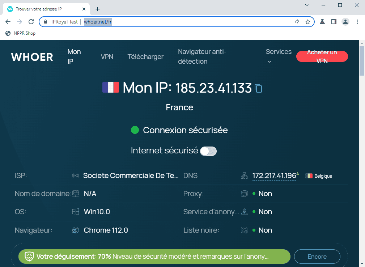
Task: Click the Societe Commerciale De Te... ISP value
Action: click(x=131, y=175)
